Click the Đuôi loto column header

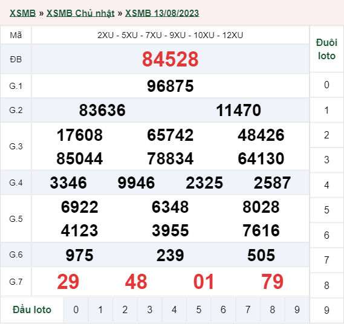pyautogui.click(x=326, y=49)
